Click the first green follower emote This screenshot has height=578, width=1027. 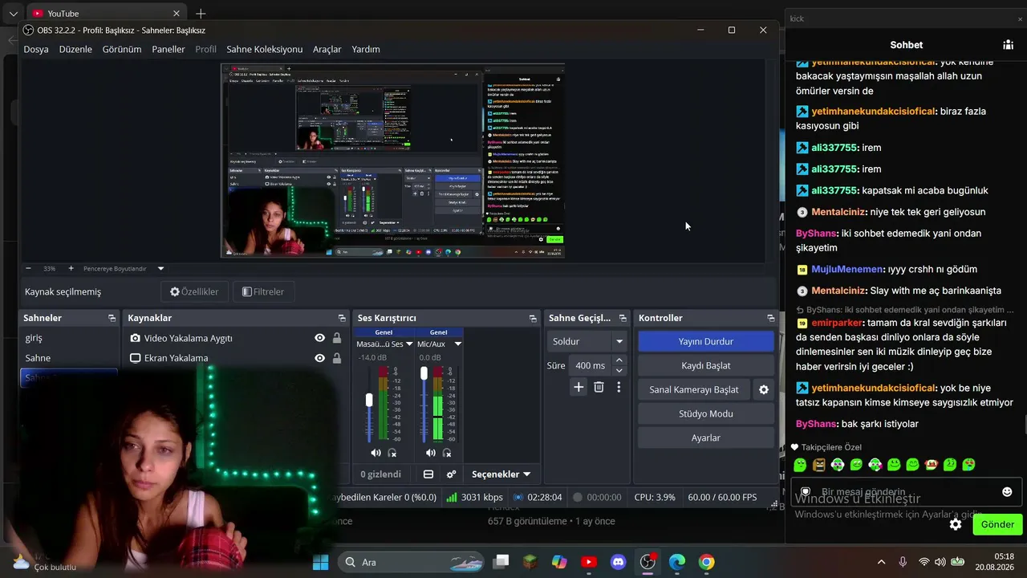[x=800, y=465]
